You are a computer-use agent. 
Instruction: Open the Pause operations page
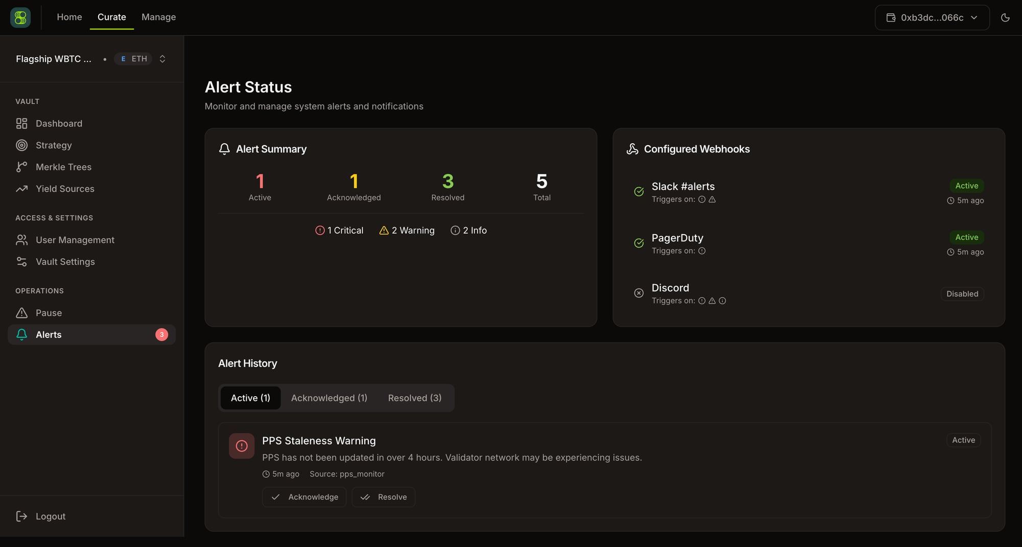[49, 312]
